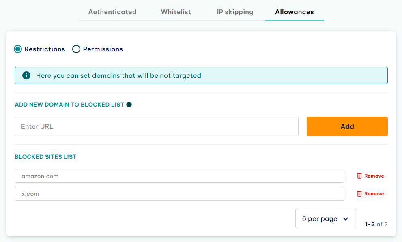Click the info icon in the teal banner
Viewport: 402px width, 242px height.
tap(26, 75)
